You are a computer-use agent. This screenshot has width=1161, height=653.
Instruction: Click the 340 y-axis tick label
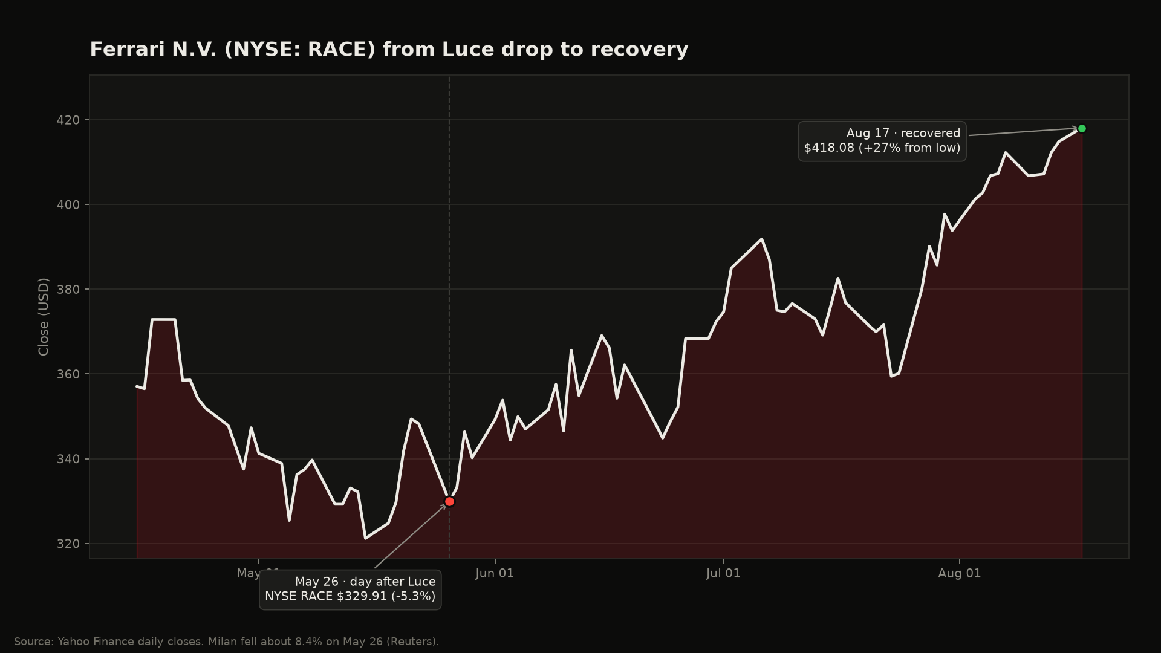(68, 459)
